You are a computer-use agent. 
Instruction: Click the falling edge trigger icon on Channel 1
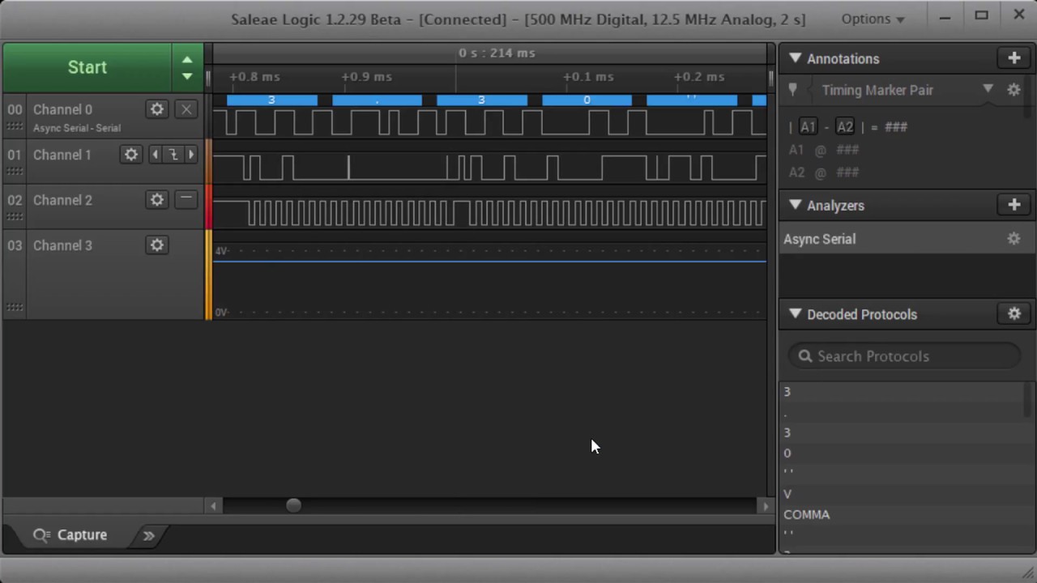[173, 155]
